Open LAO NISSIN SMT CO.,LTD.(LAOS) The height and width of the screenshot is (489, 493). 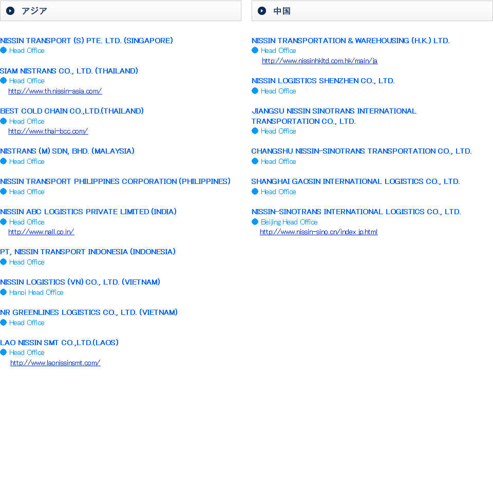point(60,343)
